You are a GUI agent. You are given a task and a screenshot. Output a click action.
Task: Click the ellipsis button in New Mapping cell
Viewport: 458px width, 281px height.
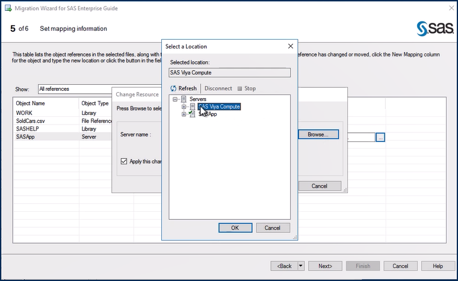click(x=380, y=137)
